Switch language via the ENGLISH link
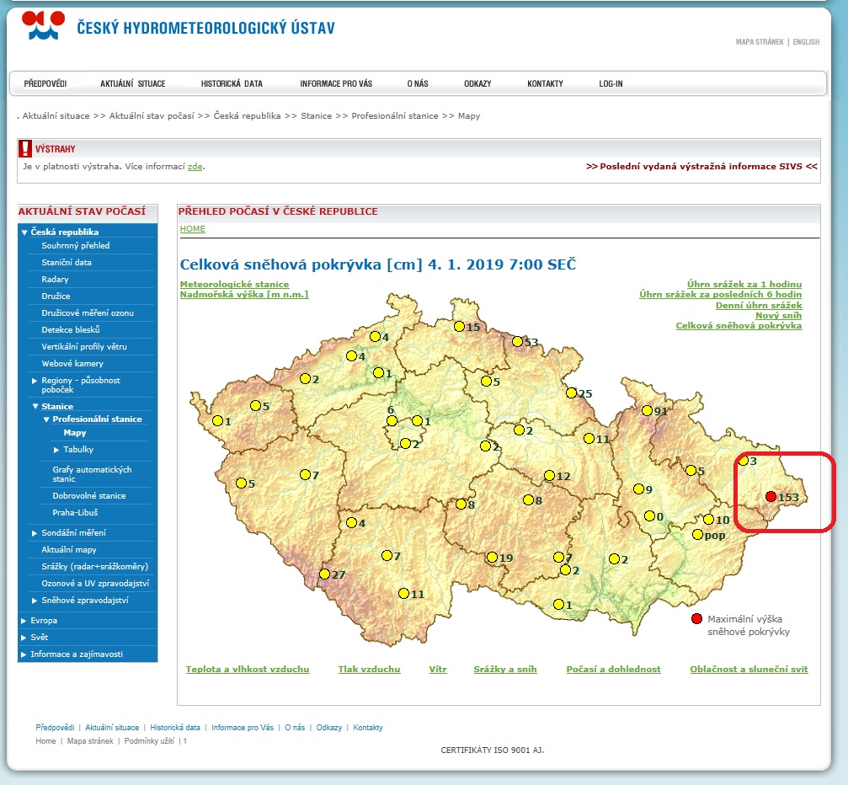Viewport: 848px width, 785px height. point(806,42)
